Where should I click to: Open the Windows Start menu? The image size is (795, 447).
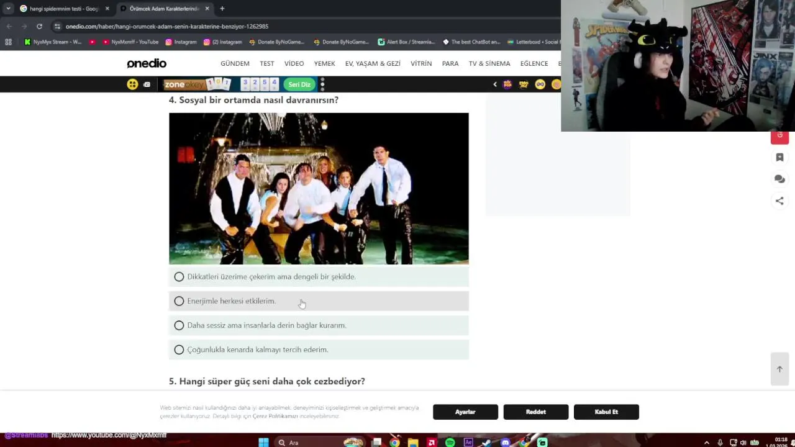click(263, 442)
